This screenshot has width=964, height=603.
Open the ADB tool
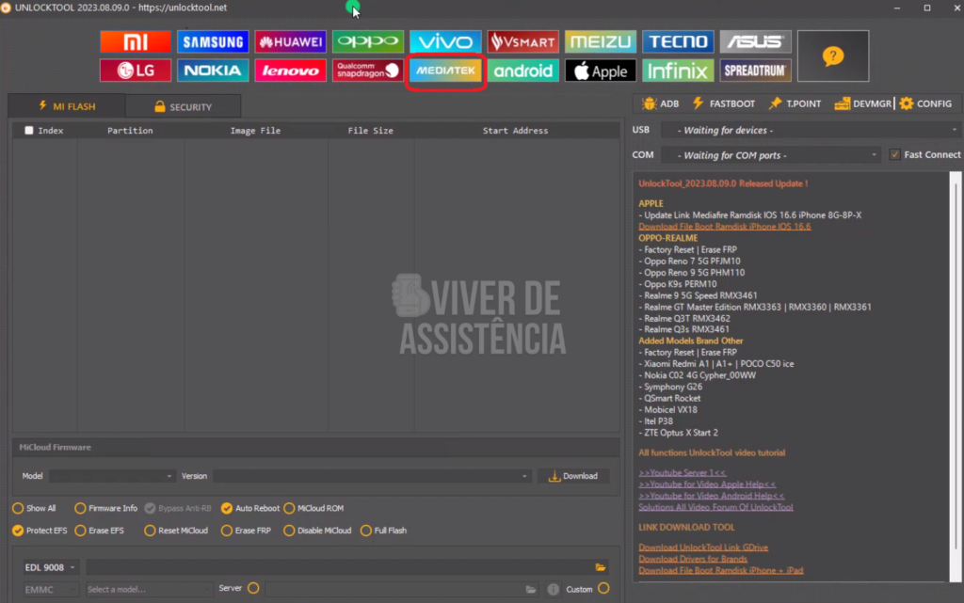[660, 103]
